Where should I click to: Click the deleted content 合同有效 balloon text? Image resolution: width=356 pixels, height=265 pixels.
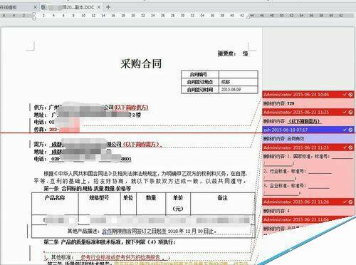pos(295,138)
